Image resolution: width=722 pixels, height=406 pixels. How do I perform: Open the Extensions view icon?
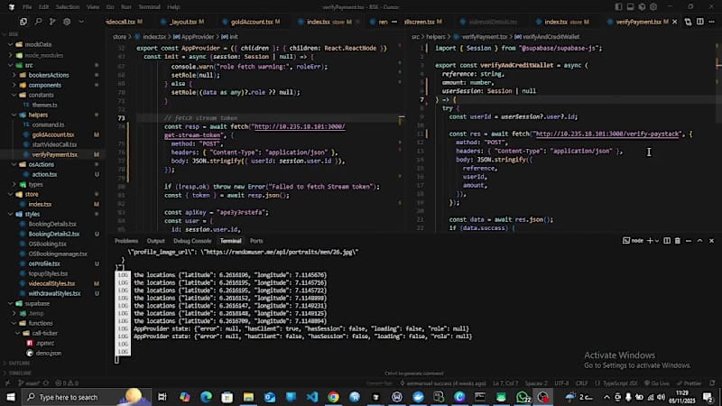coord(67,22)
